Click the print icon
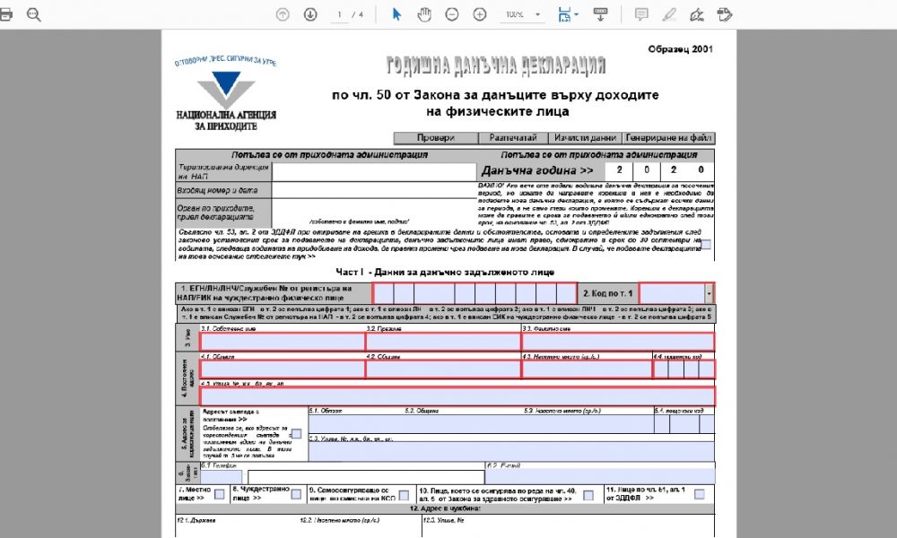The image size is (897, 538). 5,14
